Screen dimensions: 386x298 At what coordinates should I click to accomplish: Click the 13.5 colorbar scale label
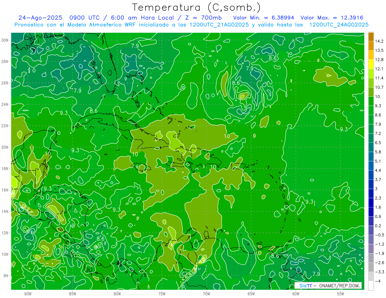[380, 50]
